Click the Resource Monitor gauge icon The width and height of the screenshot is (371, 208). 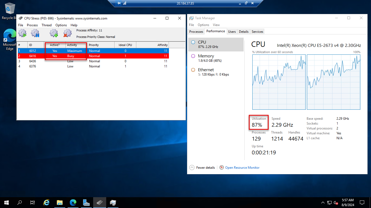(222, 168)
